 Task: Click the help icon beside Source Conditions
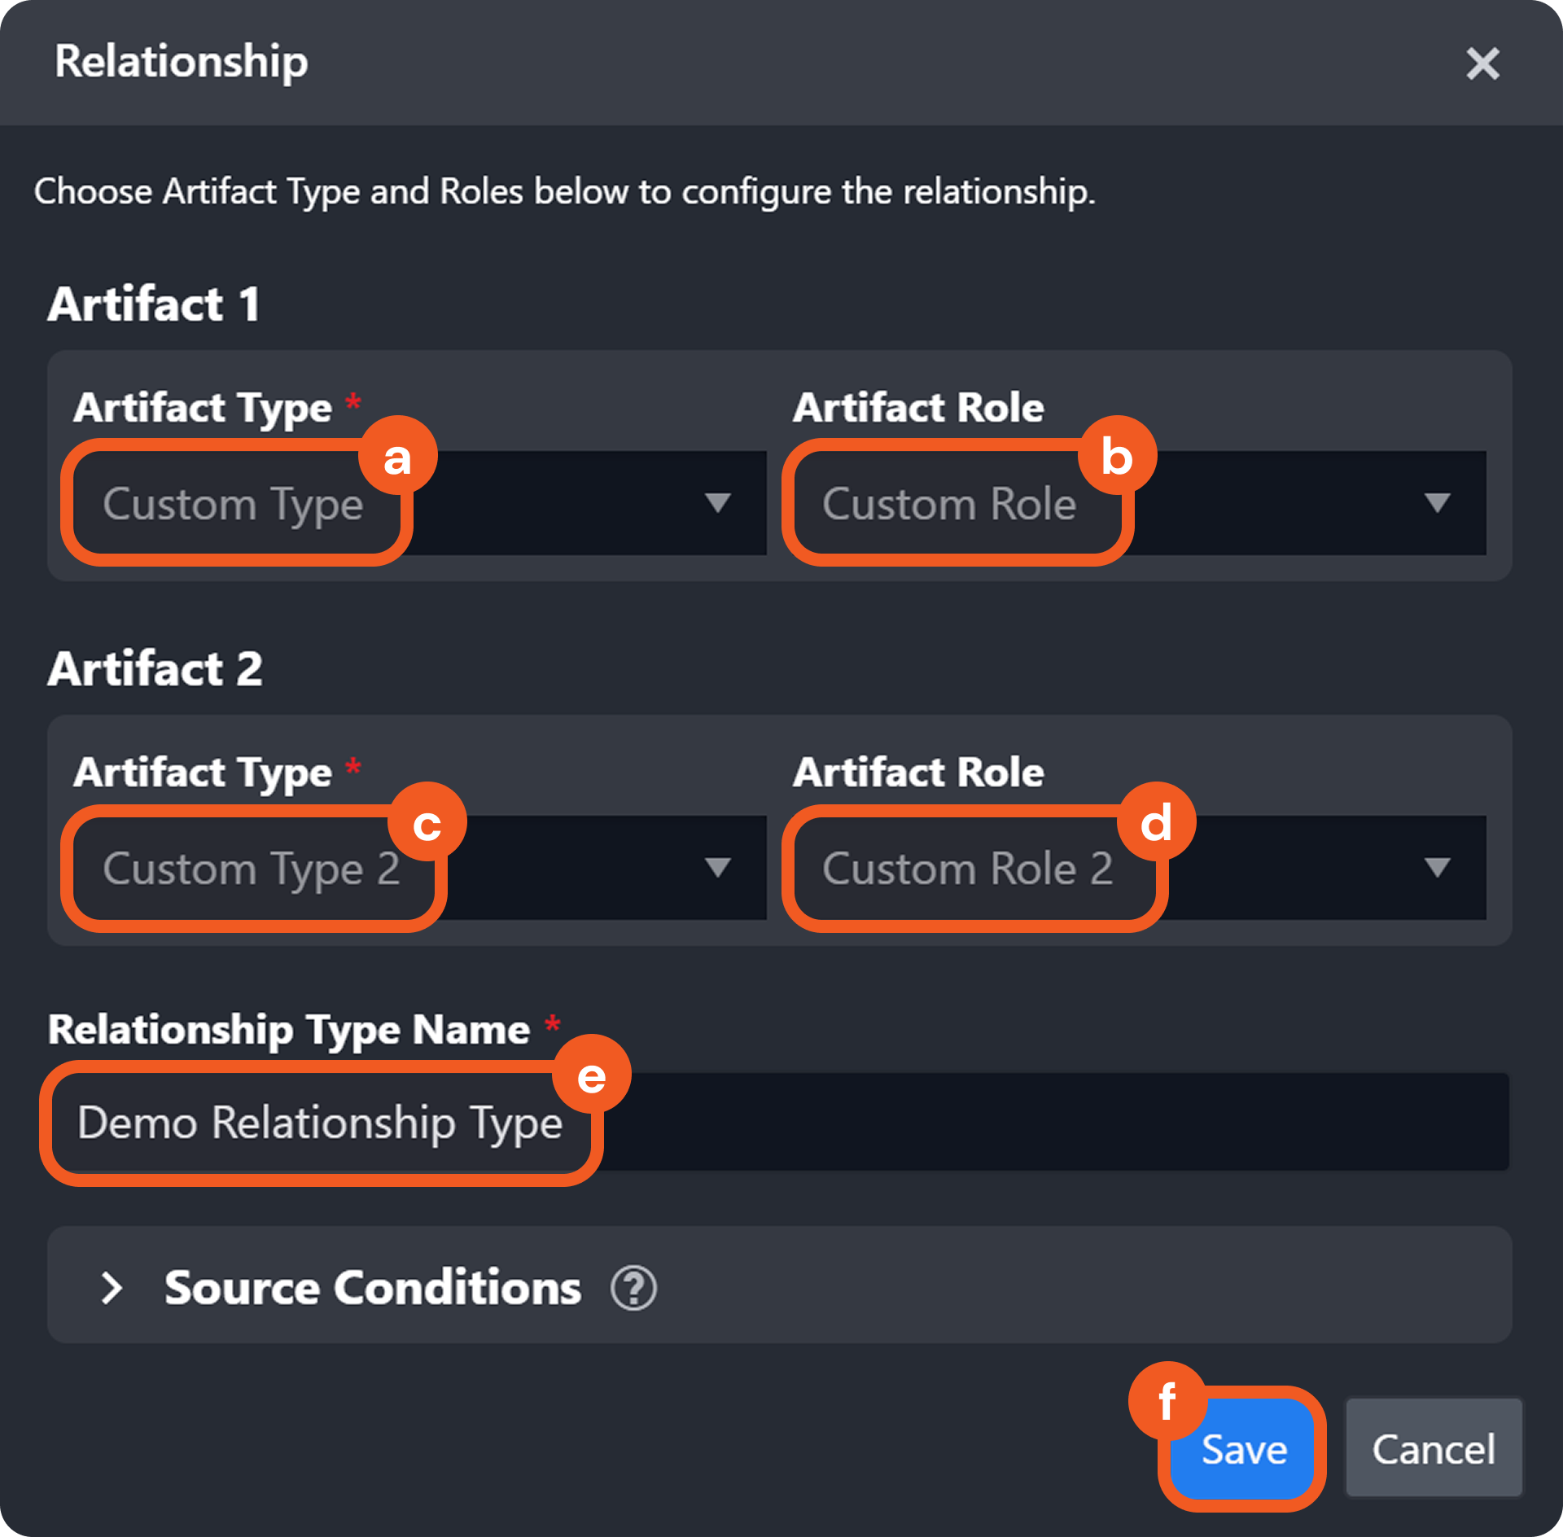coord(633,1288)
